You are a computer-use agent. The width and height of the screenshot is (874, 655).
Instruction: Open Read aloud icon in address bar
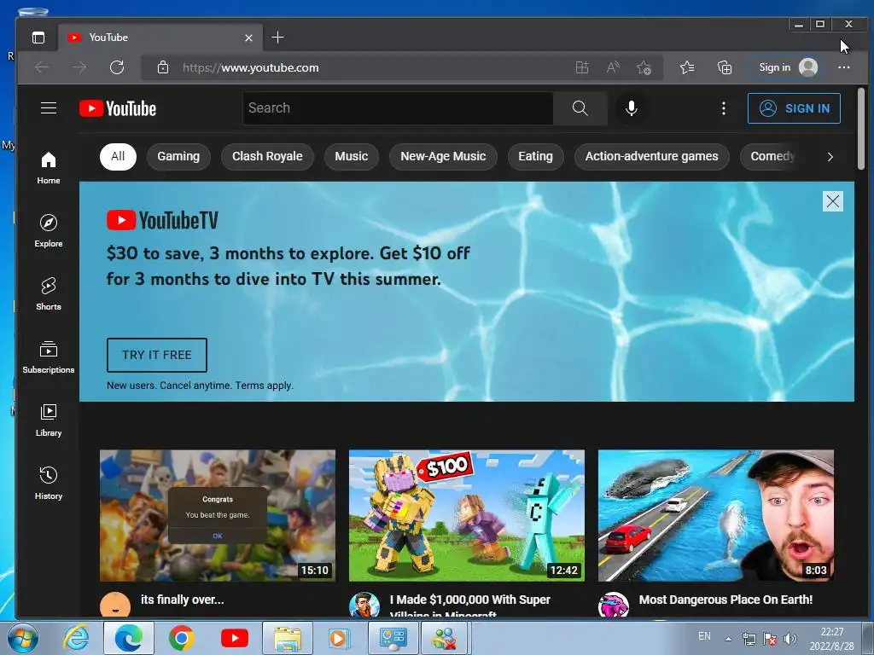(613, 67)
